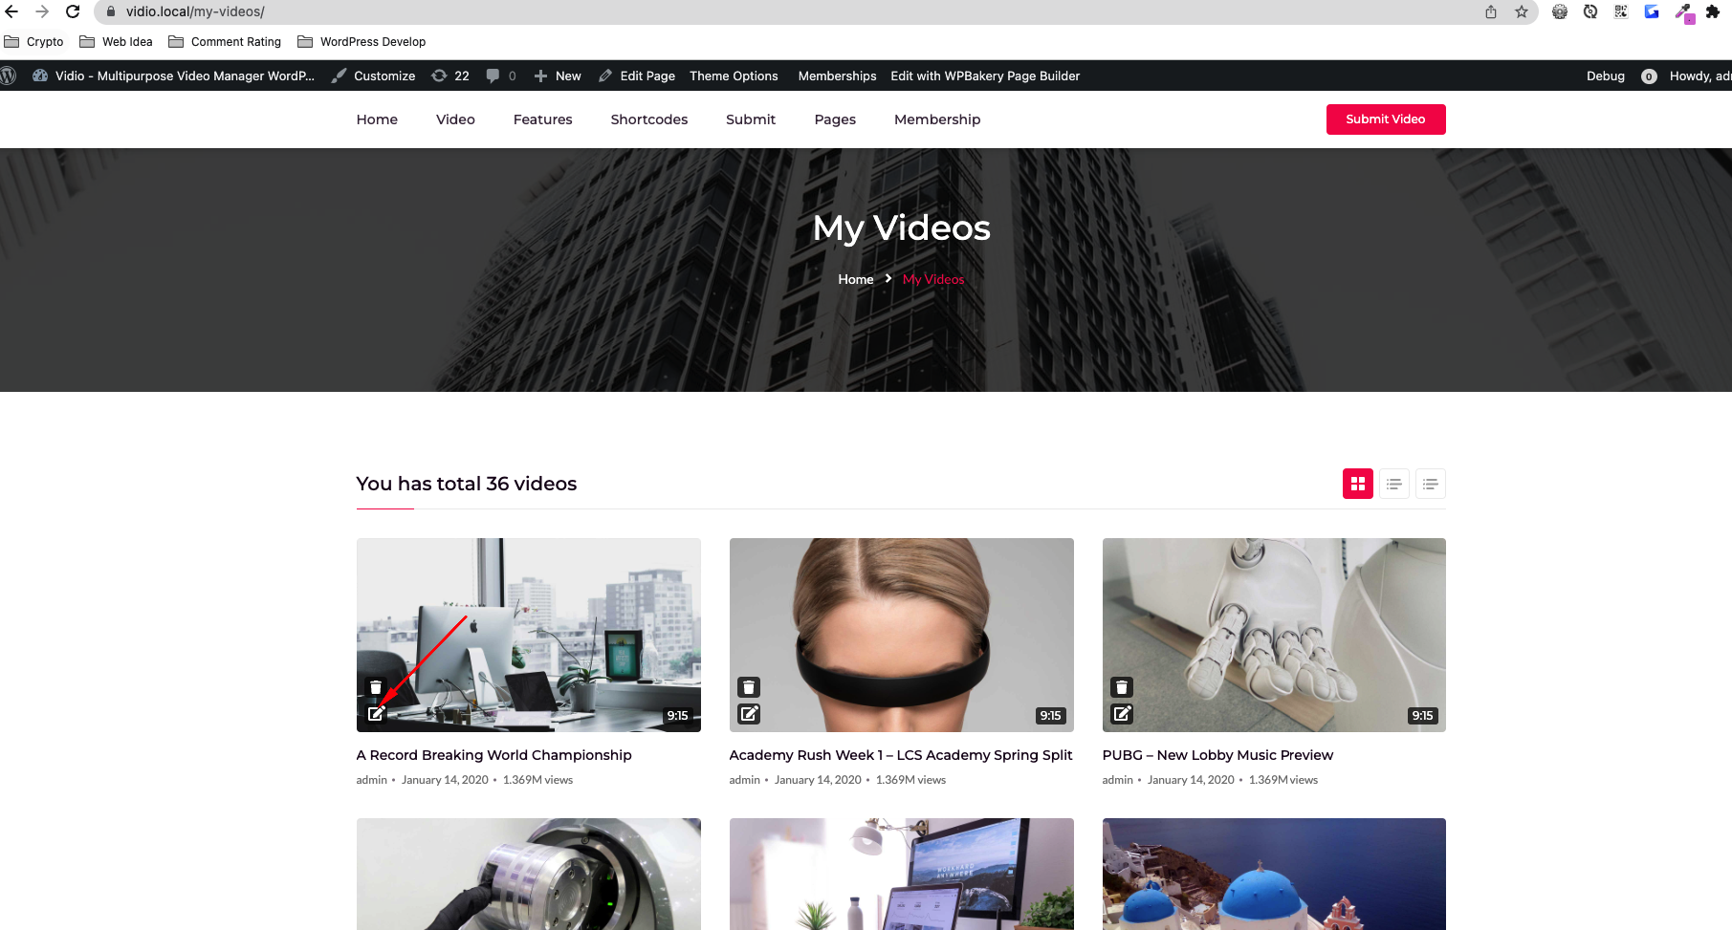Open the Howdy admin account menu
The width and height of the screenshot is (1732, 930).
[1699, 76]
